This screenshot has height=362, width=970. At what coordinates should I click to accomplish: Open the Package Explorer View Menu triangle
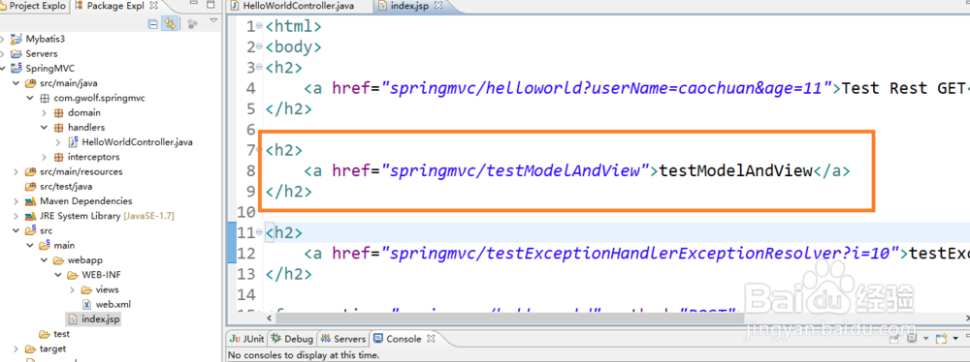[x=214, y=21]
